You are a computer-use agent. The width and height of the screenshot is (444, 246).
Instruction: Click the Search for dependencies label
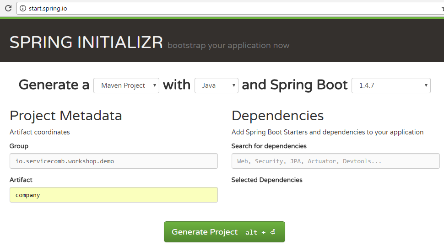pos(269,146)
